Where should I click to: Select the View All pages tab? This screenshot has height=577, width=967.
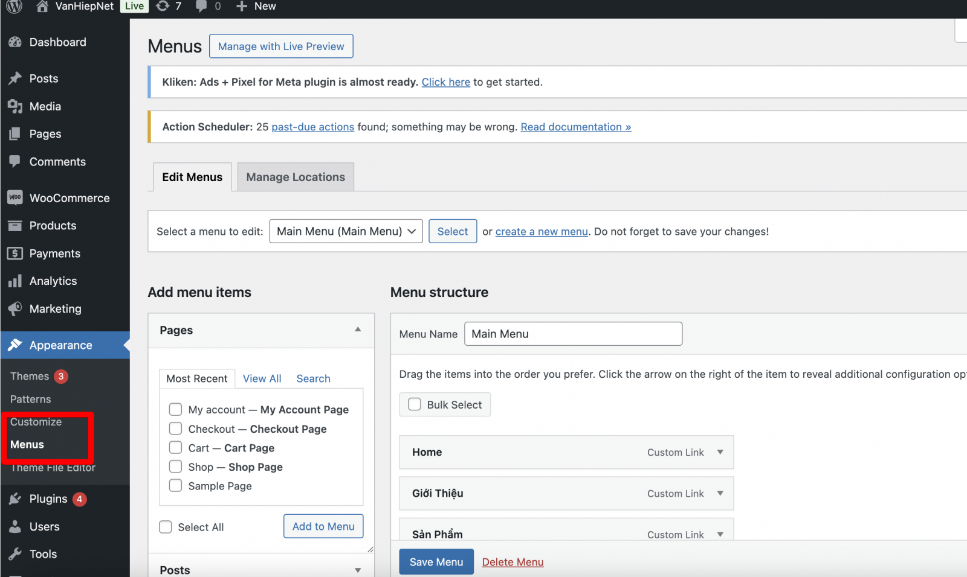tap(262, 378)
